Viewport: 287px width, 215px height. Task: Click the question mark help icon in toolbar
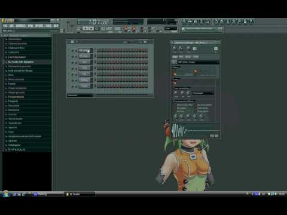click(x=251, y=21)
